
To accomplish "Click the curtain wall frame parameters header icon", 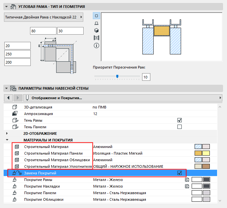I will click(x=13, y=88).
